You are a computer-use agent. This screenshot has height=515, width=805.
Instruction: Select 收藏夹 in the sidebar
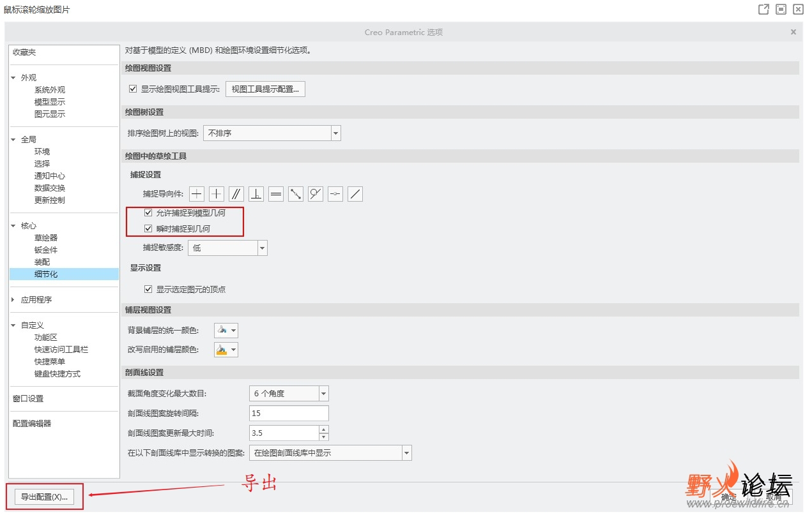(24, 52)
